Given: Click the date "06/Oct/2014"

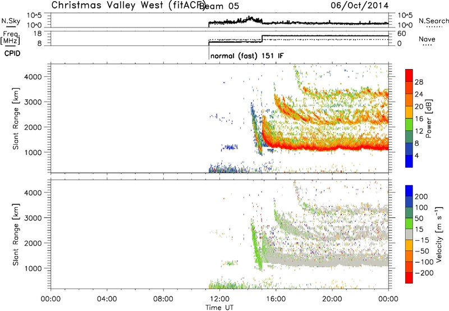Looking at the screenshot, I should coord(360,6).
